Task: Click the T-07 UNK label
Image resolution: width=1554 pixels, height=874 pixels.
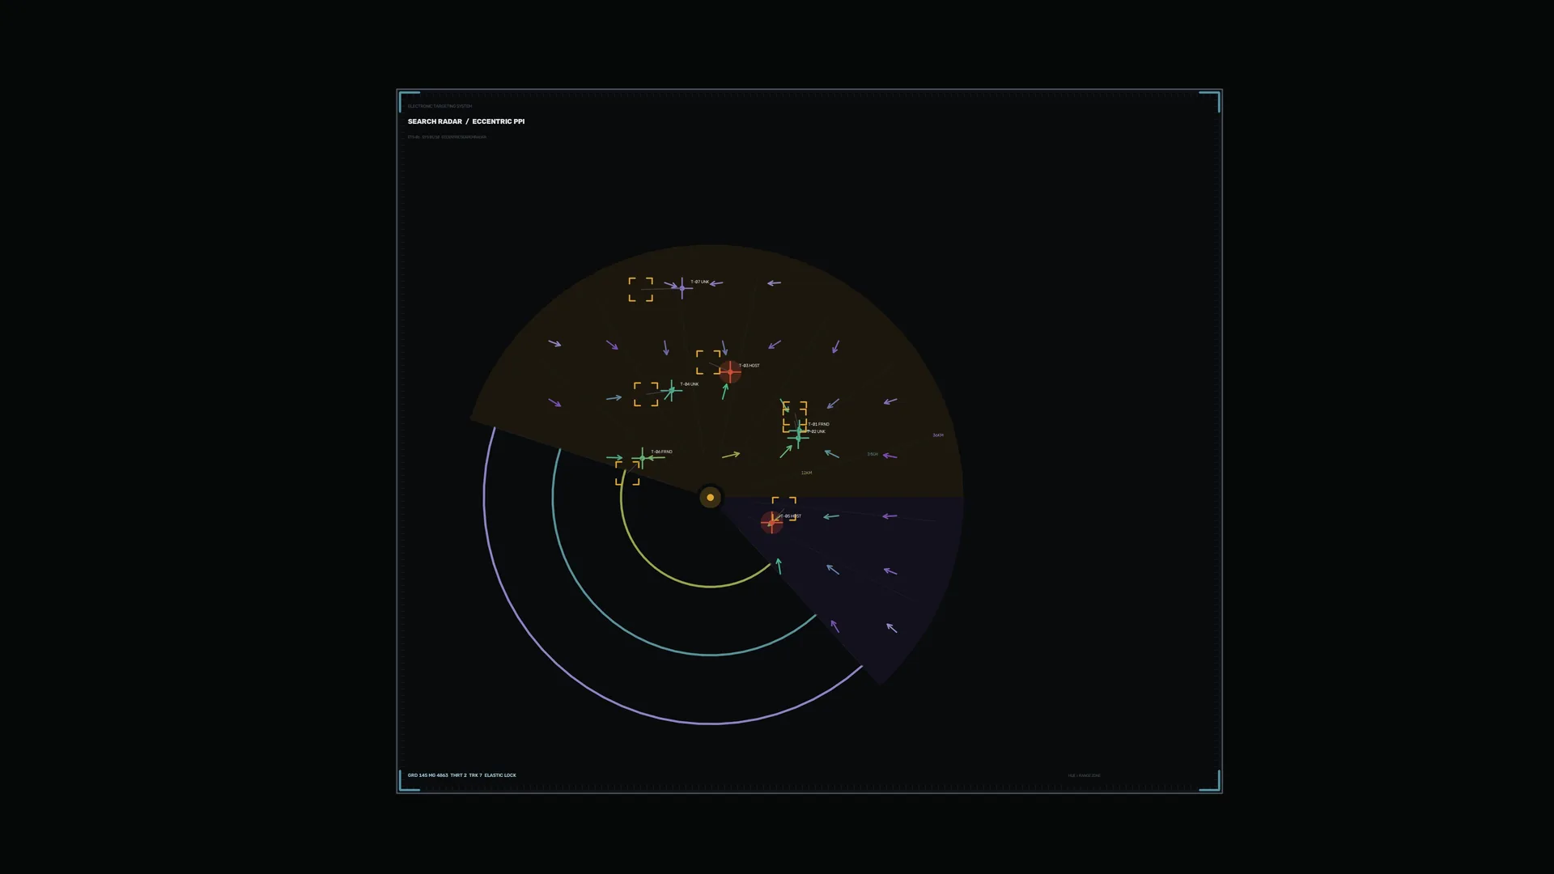Action: point(700,282)
